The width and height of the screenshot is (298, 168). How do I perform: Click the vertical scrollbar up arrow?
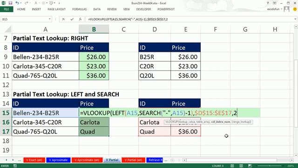click(x=296, y=27)
